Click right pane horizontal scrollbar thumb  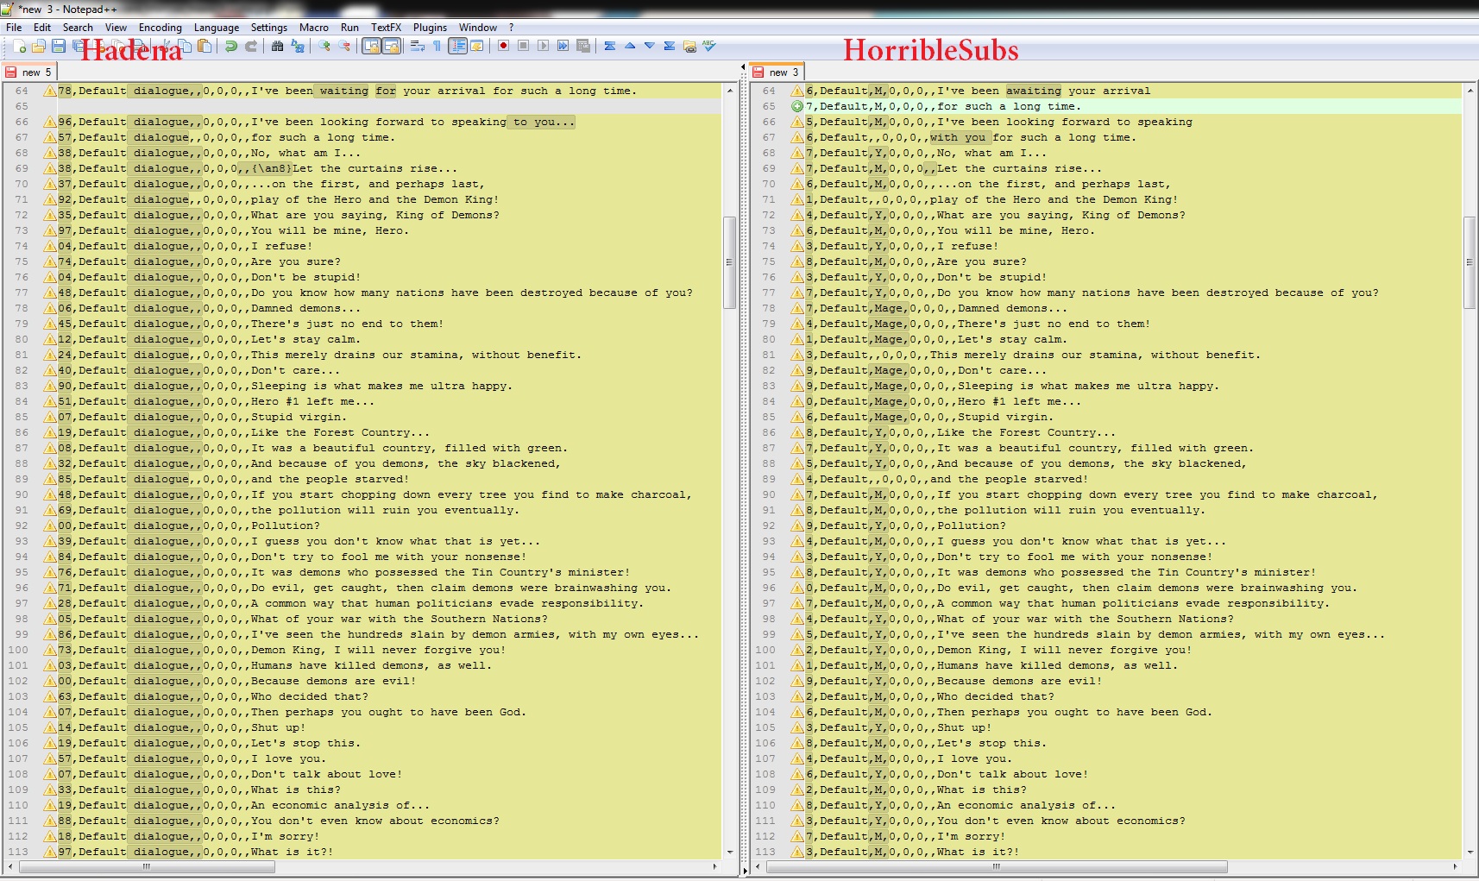tap(997, 866)
